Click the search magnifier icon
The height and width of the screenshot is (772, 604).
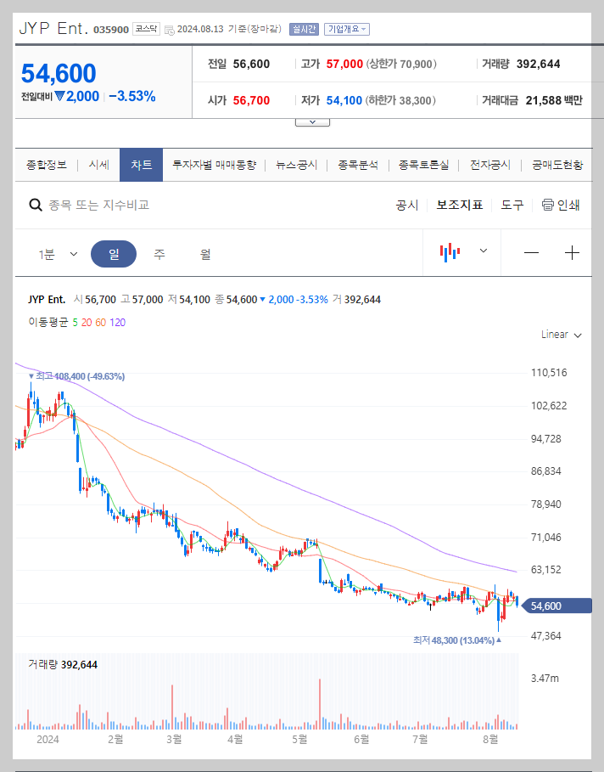[35, 204]
